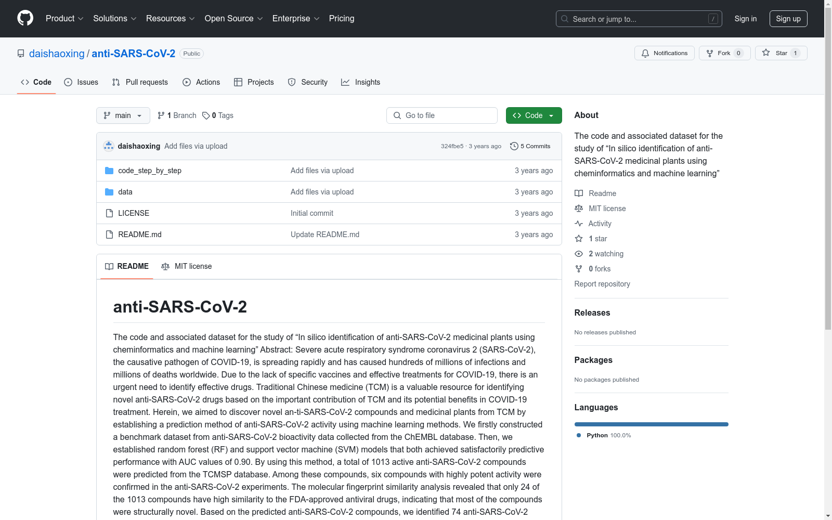Screen dimensions: 832x520
Task: Open the data folder name
Action: pos(125,192)
